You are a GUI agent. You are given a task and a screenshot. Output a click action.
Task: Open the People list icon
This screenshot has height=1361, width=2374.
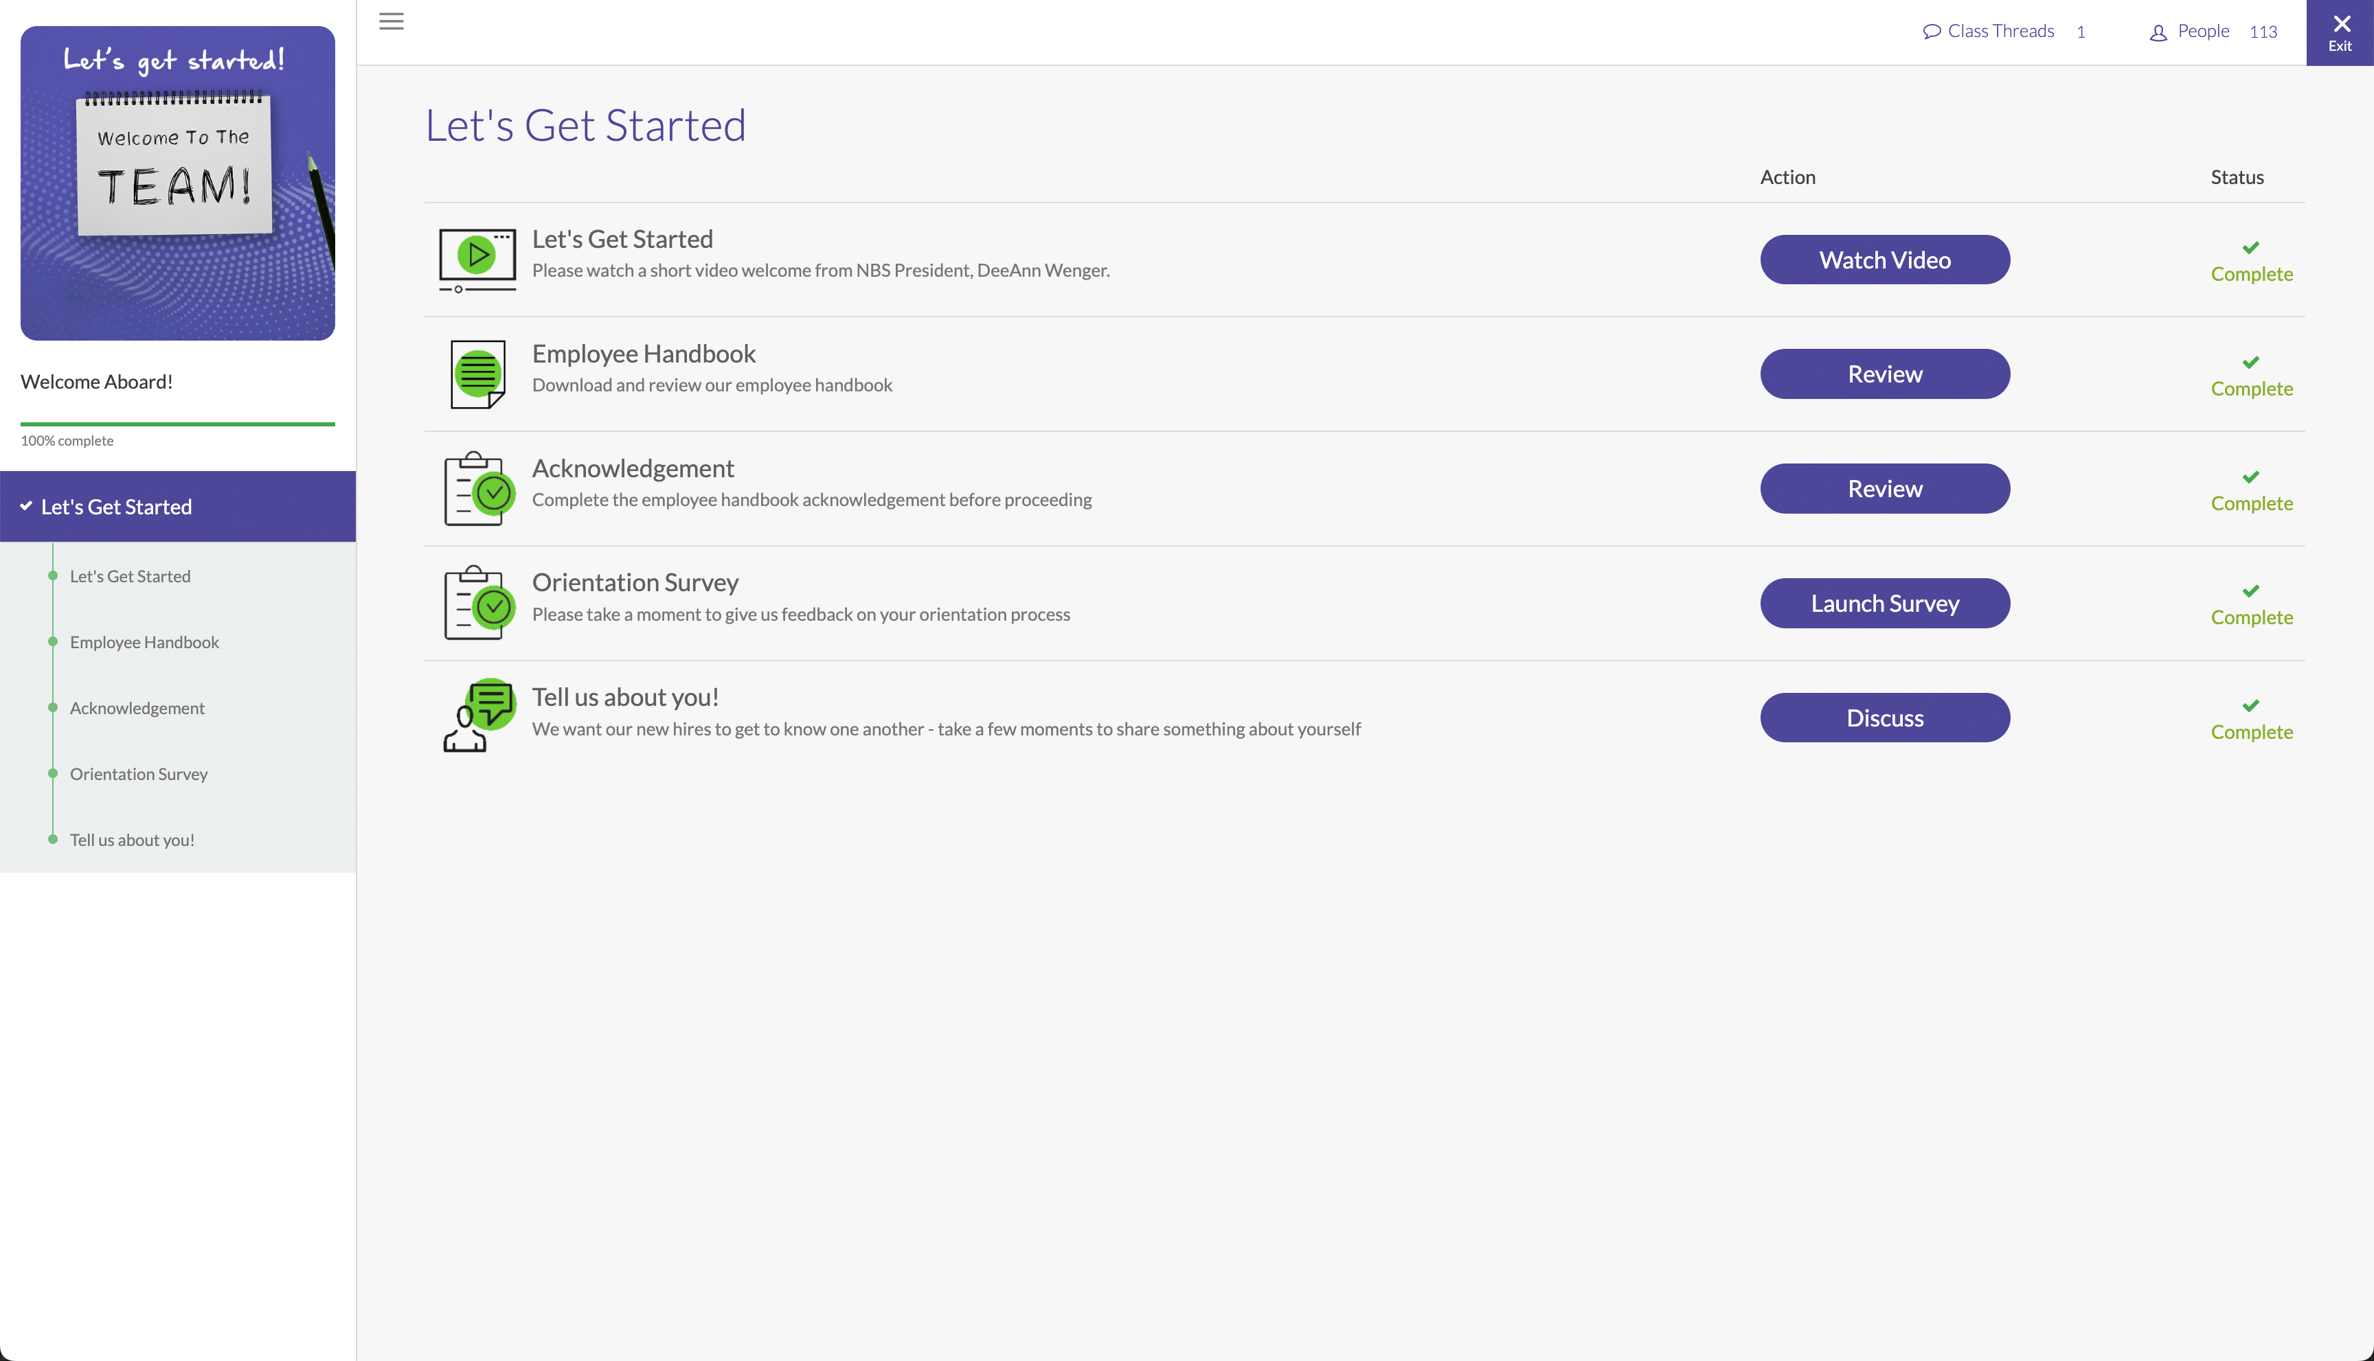[x=2157, y=33]
